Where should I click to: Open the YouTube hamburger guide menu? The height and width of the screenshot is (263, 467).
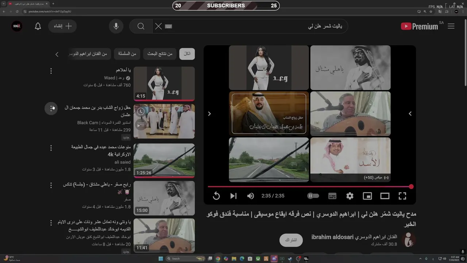[x=451, y=26]
